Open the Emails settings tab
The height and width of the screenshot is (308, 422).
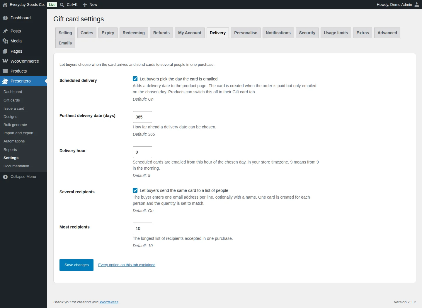pyautogui.click(x=65, y=43)
